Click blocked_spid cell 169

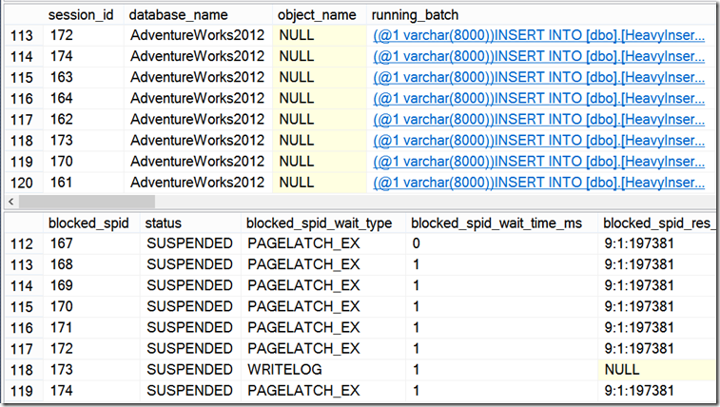click(91, 286)
